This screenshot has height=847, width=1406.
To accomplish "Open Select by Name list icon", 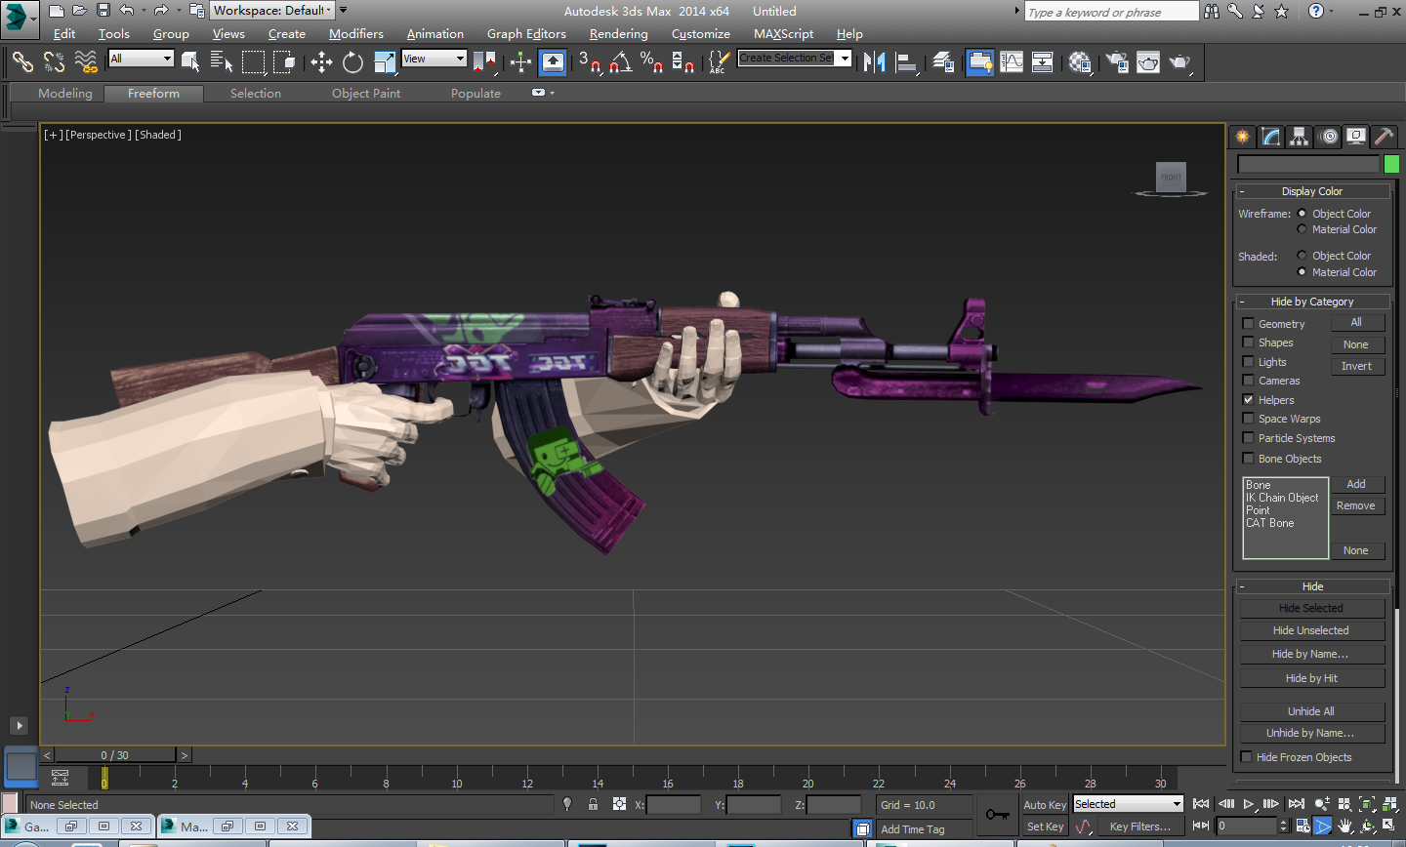I will click(x=222, y=62).
